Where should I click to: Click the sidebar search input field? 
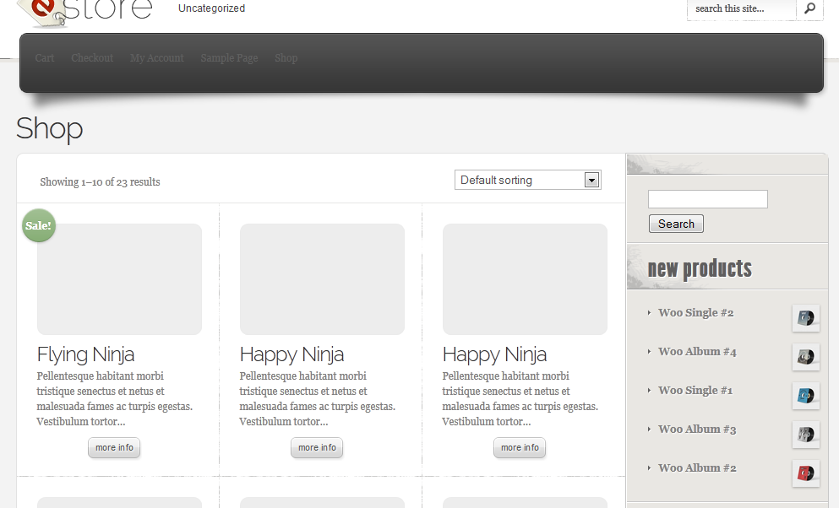click(707, 199)
